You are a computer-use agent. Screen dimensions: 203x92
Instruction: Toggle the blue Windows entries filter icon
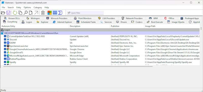point(55,13)
